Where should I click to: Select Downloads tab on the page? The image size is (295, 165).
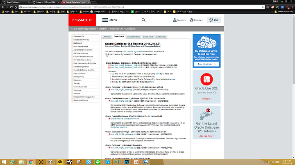point(119,36)
